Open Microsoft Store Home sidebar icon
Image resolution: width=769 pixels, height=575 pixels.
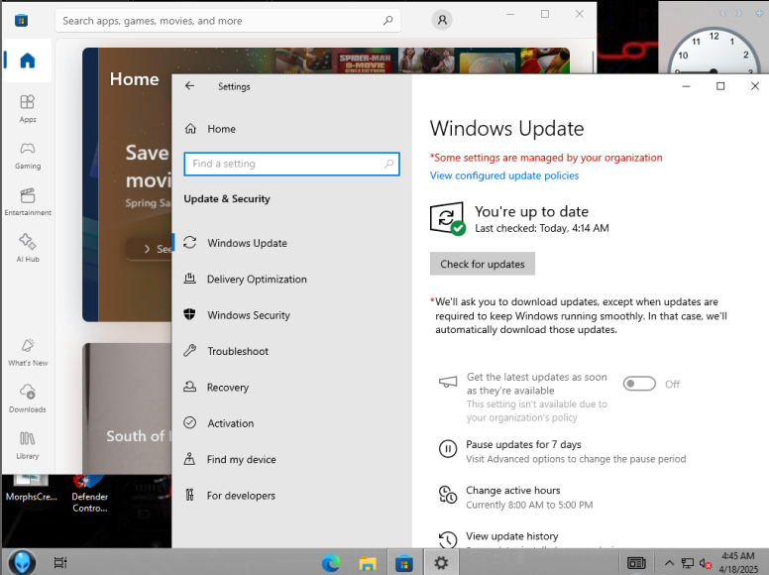coord(28,60)
